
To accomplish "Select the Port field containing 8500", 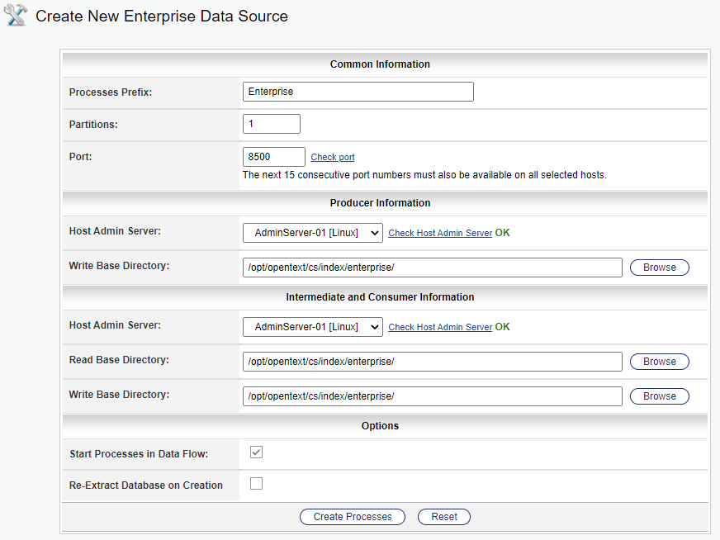I will tap(273, 157).
